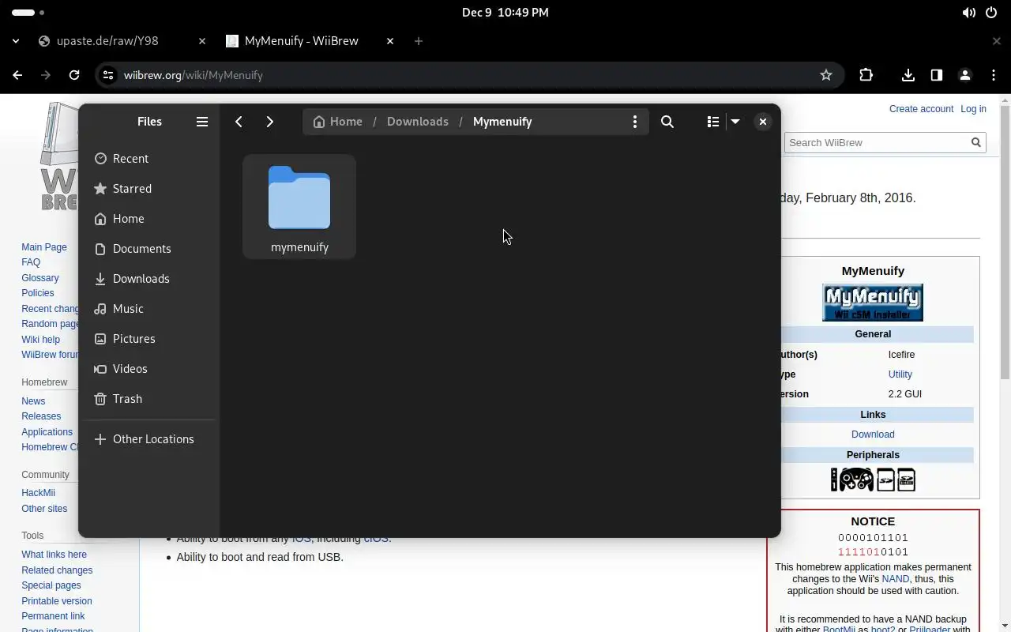The image size is (1011, 632).
Task: Open view options dropdown arrow in Files
Action: tap(735, 122)
